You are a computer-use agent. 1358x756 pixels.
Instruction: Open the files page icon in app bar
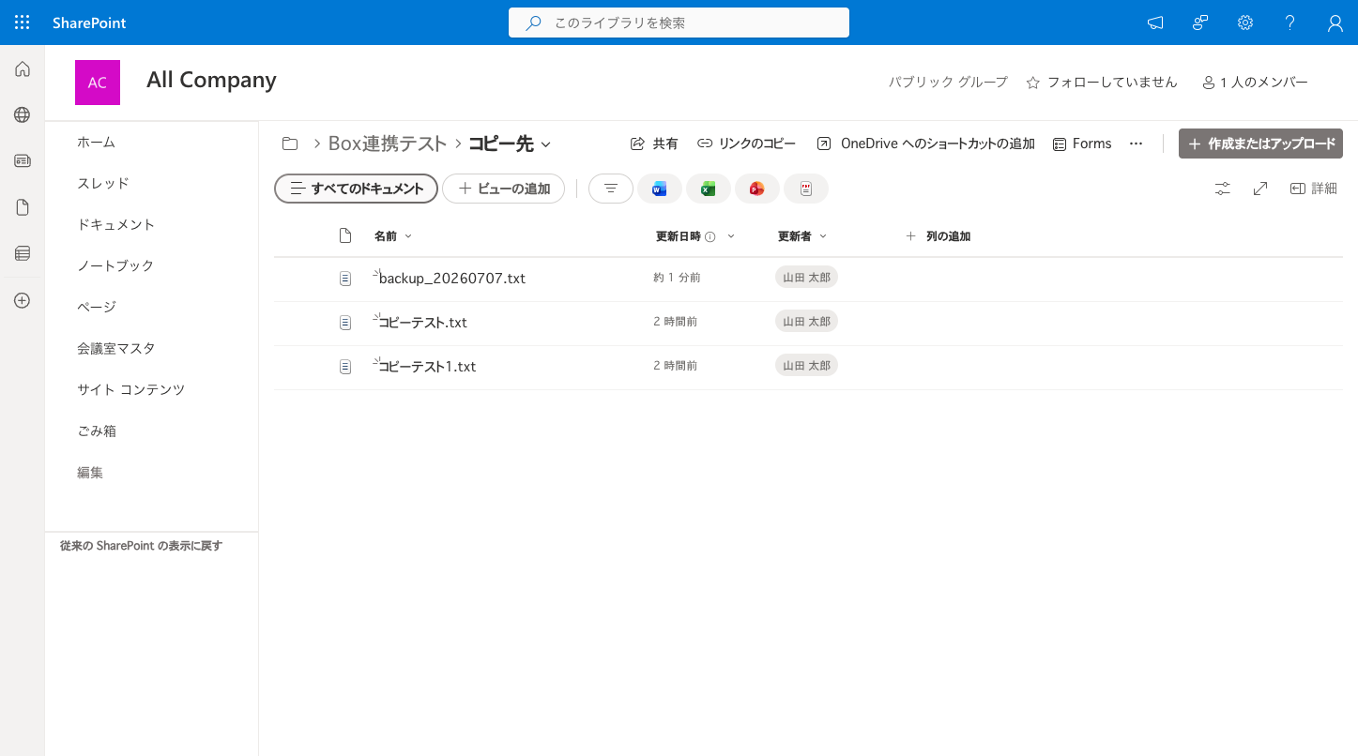[23, 207]
